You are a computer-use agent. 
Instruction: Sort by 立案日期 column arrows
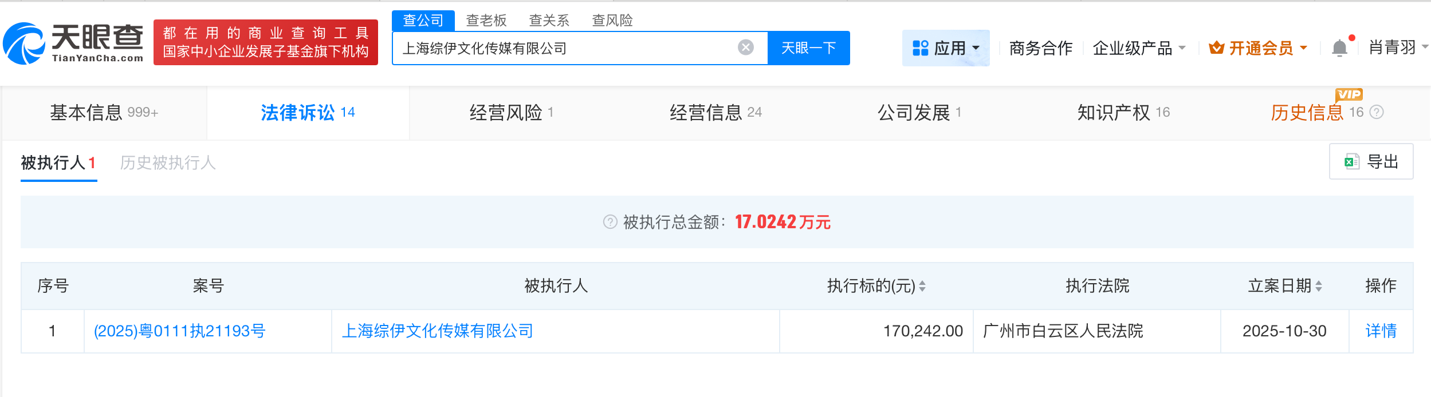pos(1319,286)
